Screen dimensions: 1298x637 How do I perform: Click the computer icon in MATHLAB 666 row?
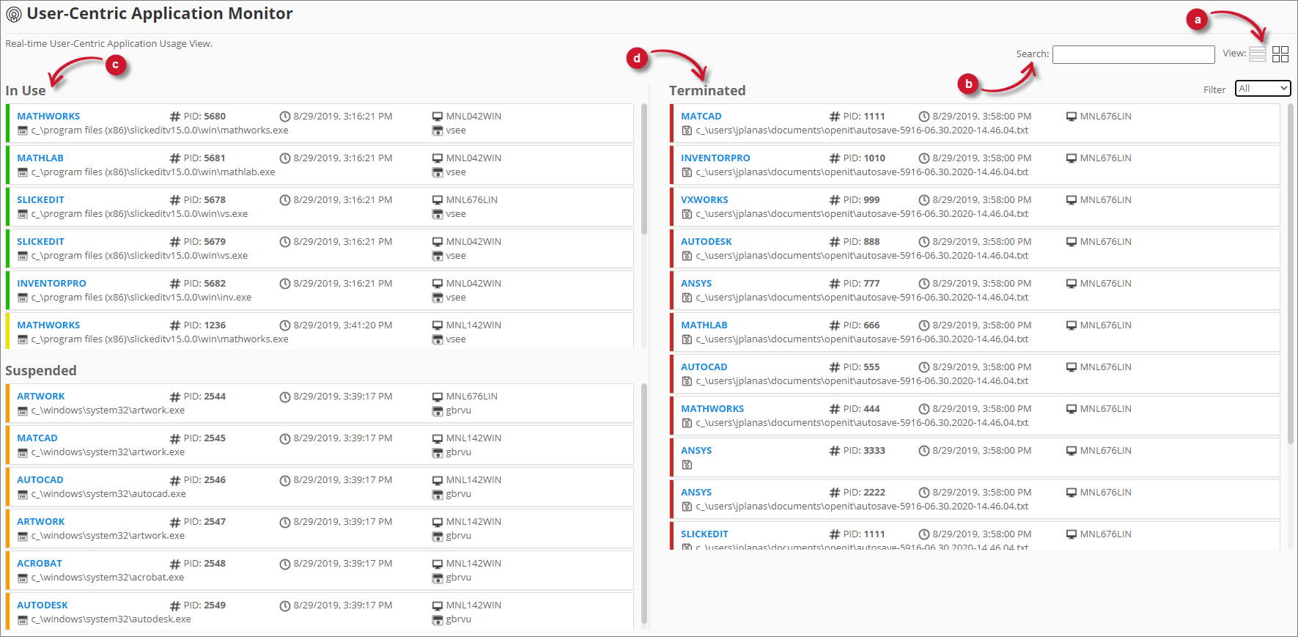tap(1072, 325)
